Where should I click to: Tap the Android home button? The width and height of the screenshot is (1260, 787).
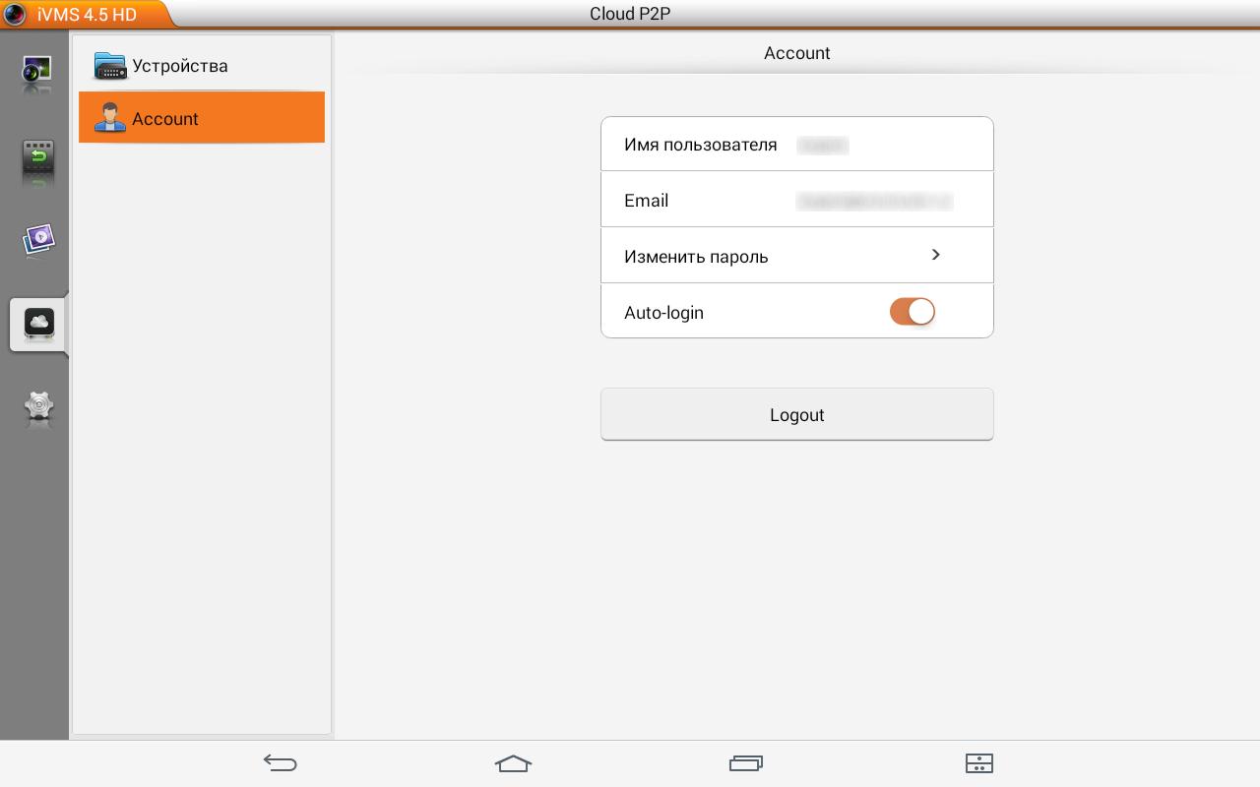pos(513,763)
